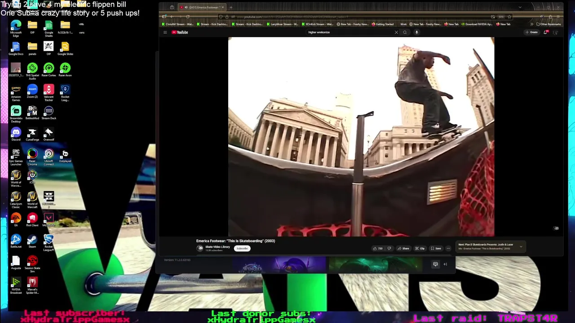
Task: Launch CurseForge shortcut
Action: pyautogui.click(x=32, y=134)
